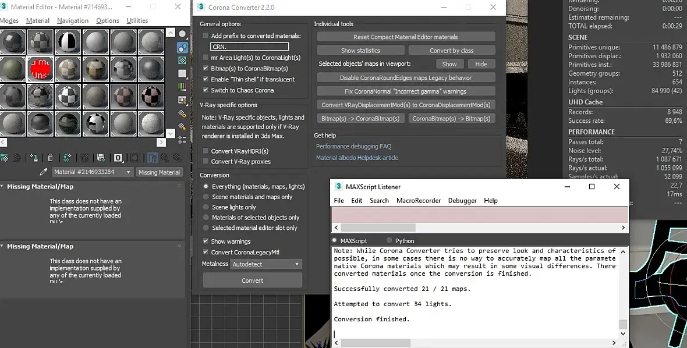
Task: Open the Material ID Channel 0 flyout
Action: [x=118, y=158]
